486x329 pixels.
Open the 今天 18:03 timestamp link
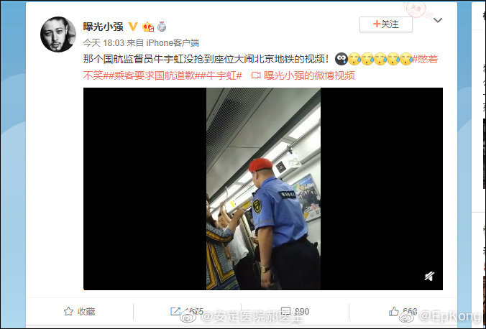coord(104,43)
